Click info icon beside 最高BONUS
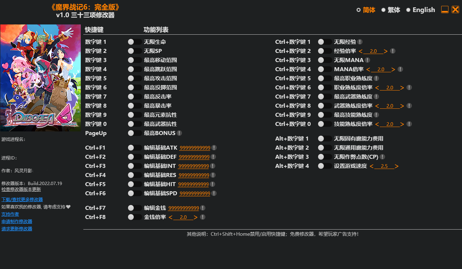Screen dimensions: 462x269 179,133
